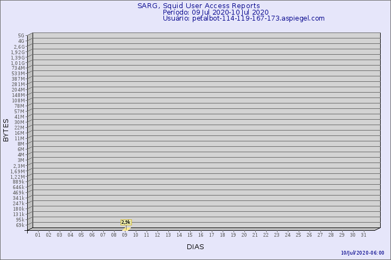Click the 57M y-axis label
391x260 pixels.
click(x=20, y=112)
